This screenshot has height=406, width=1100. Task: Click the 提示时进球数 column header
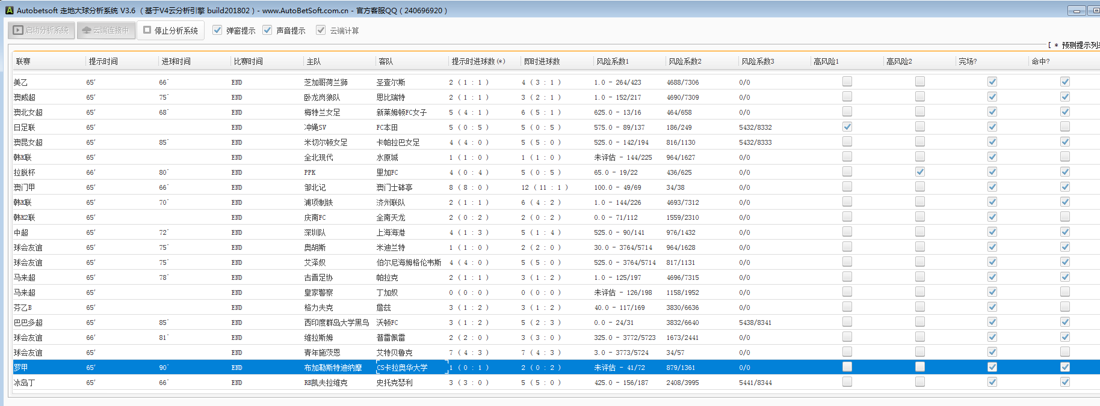[x=478, y=61]
